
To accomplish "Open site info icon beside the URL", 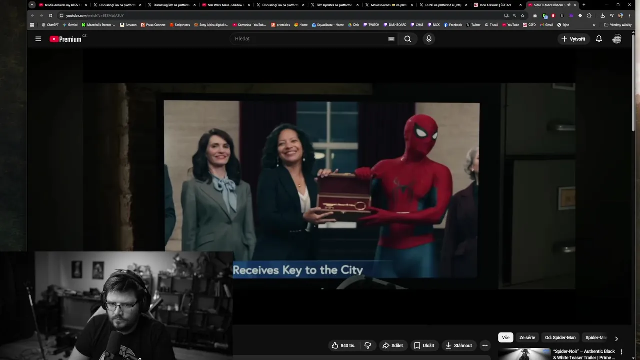I will (61, 15).
